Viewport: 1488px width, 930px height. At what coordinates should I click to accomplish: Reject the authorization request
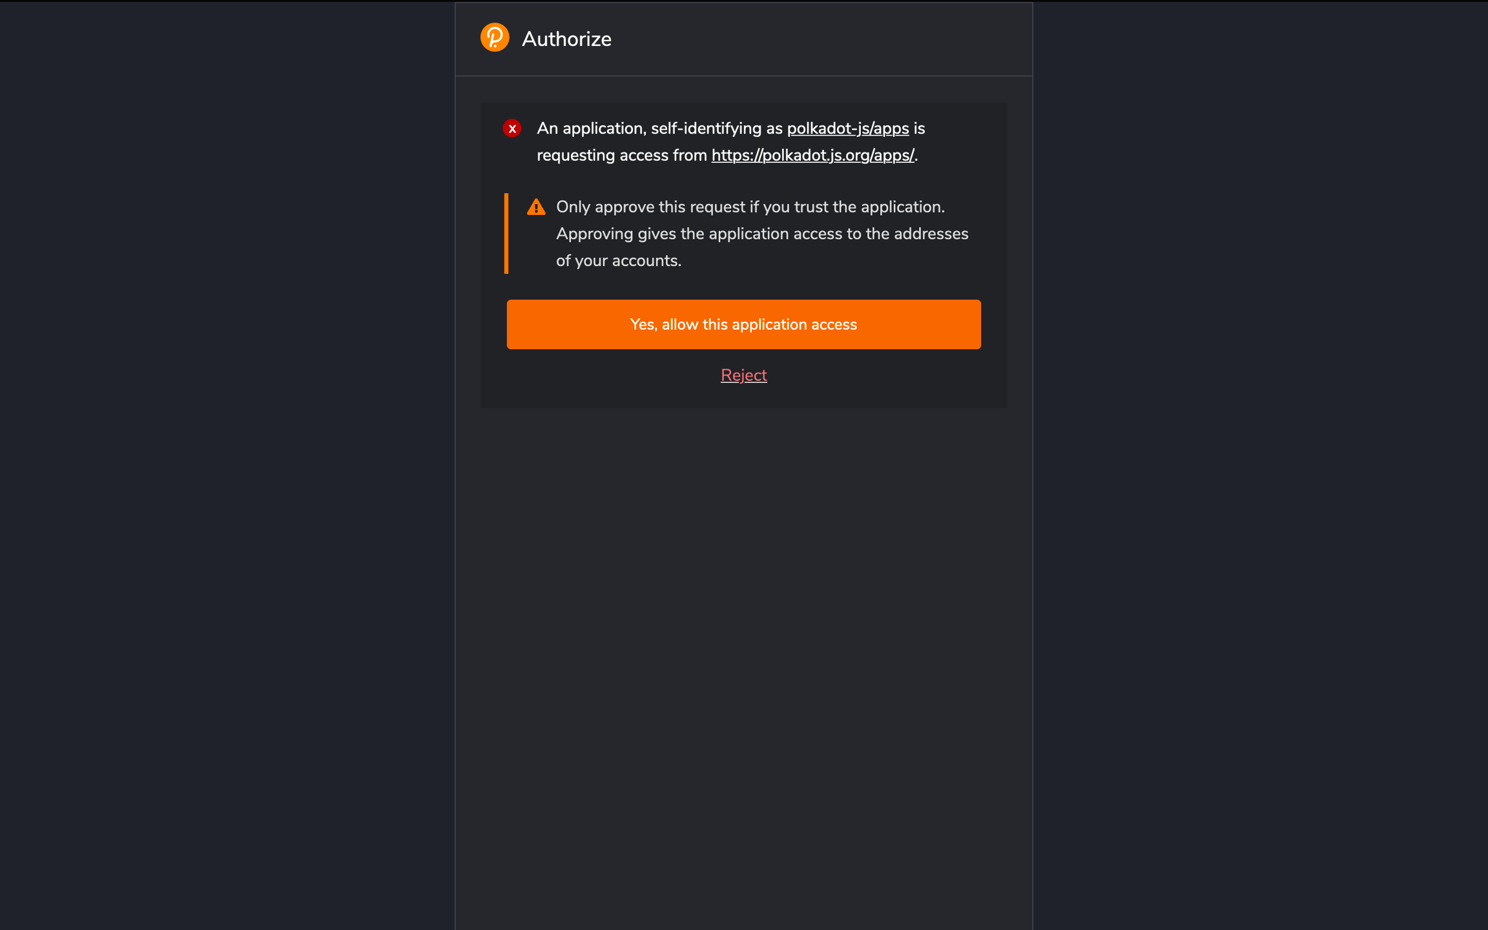click(x=743, y=375)
